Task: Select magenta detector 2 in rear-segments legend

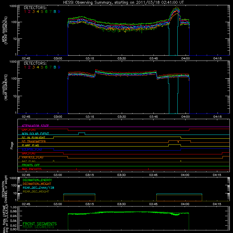Action: coord(29,67)
